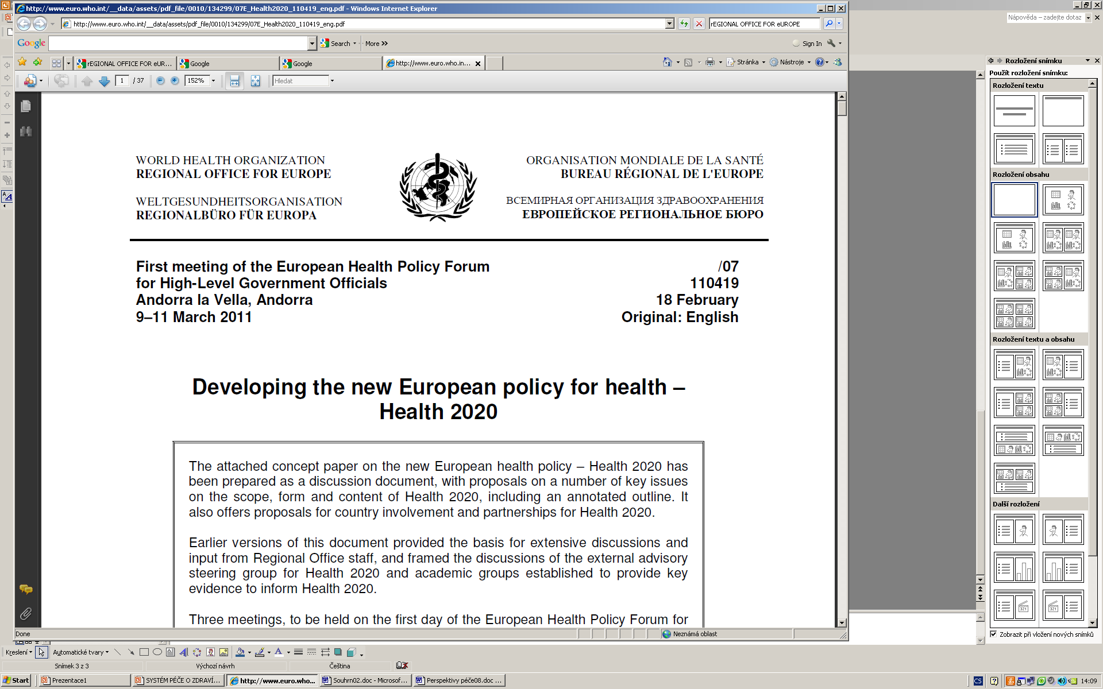Open Favorites Center star icon
Image resolution: width=1103 pixels, height=689 pixels.
(x=22, y=62)
